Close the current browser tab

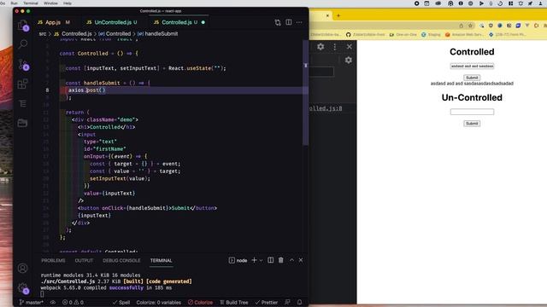[327, 15]
